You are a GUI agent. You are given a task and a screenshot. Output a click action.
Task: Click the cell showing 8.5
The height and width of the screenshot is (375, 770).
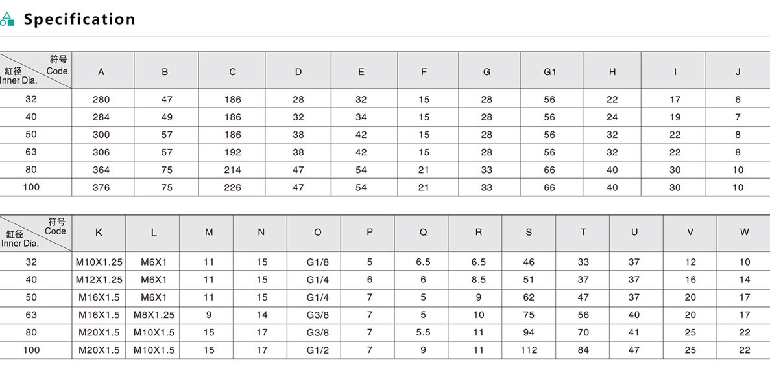click(478, 280)
